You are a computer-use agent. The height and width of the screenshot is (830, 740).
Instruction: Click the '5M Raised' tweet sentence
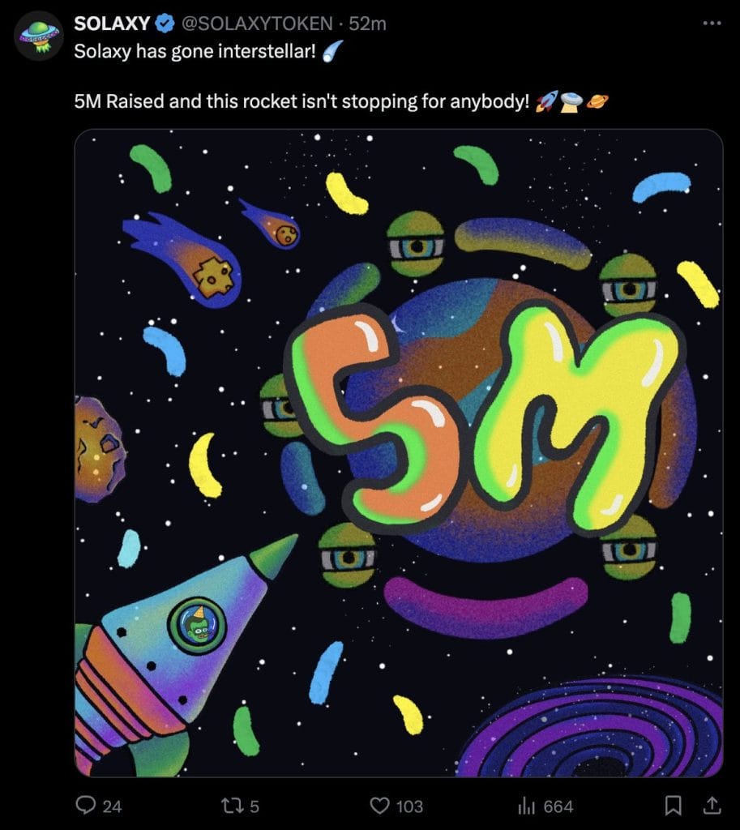pos(302,101)
